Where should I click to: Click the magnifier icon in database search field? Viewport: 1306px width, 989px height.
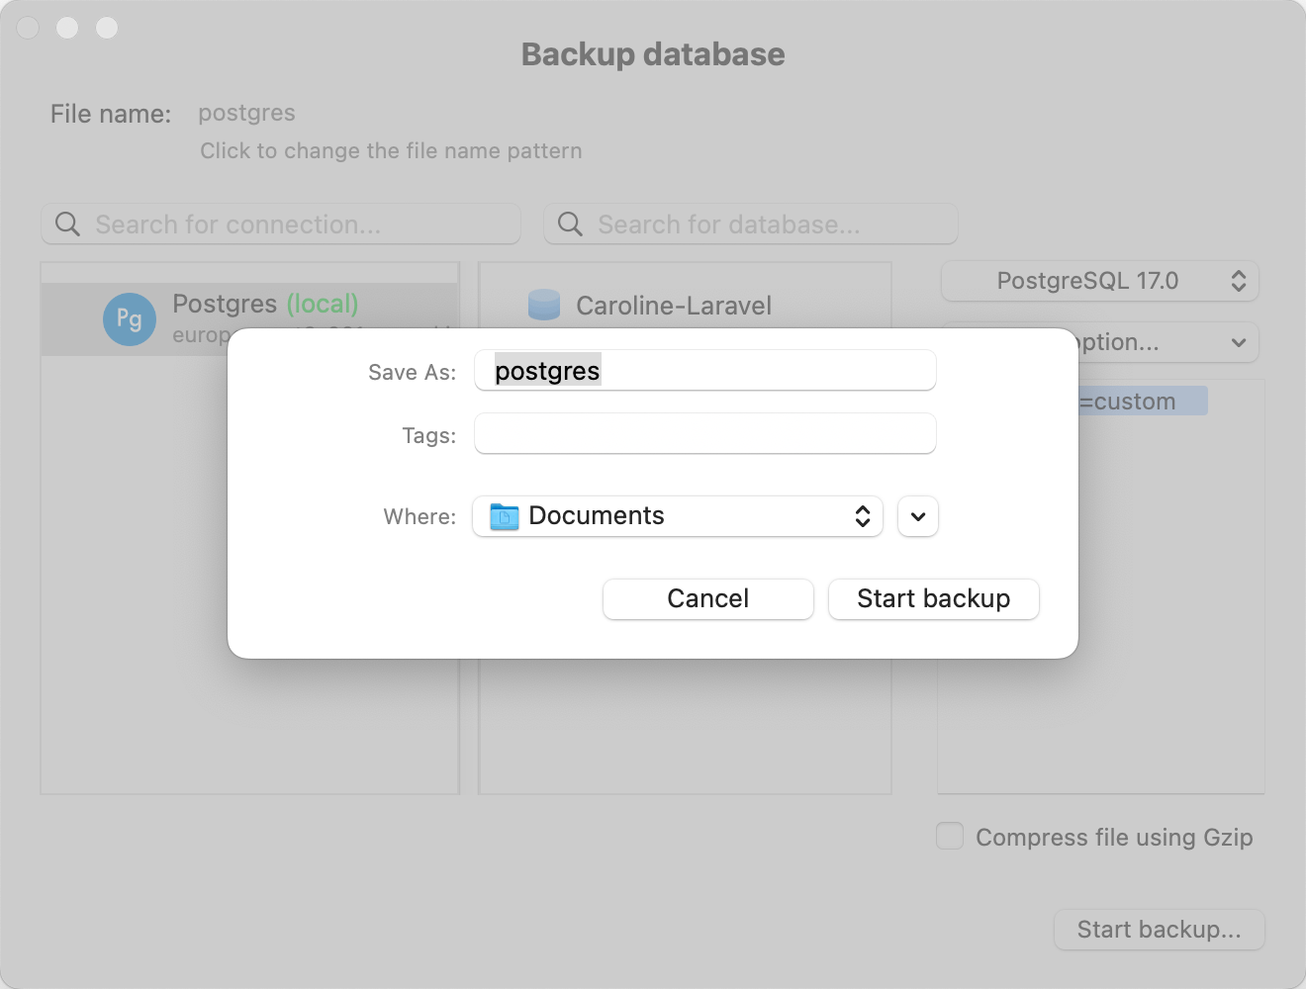point(569,224)
